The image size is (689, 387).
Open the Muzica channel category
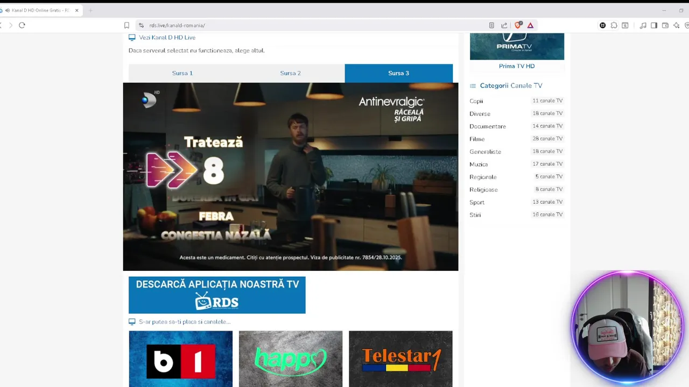pos(479,164)
